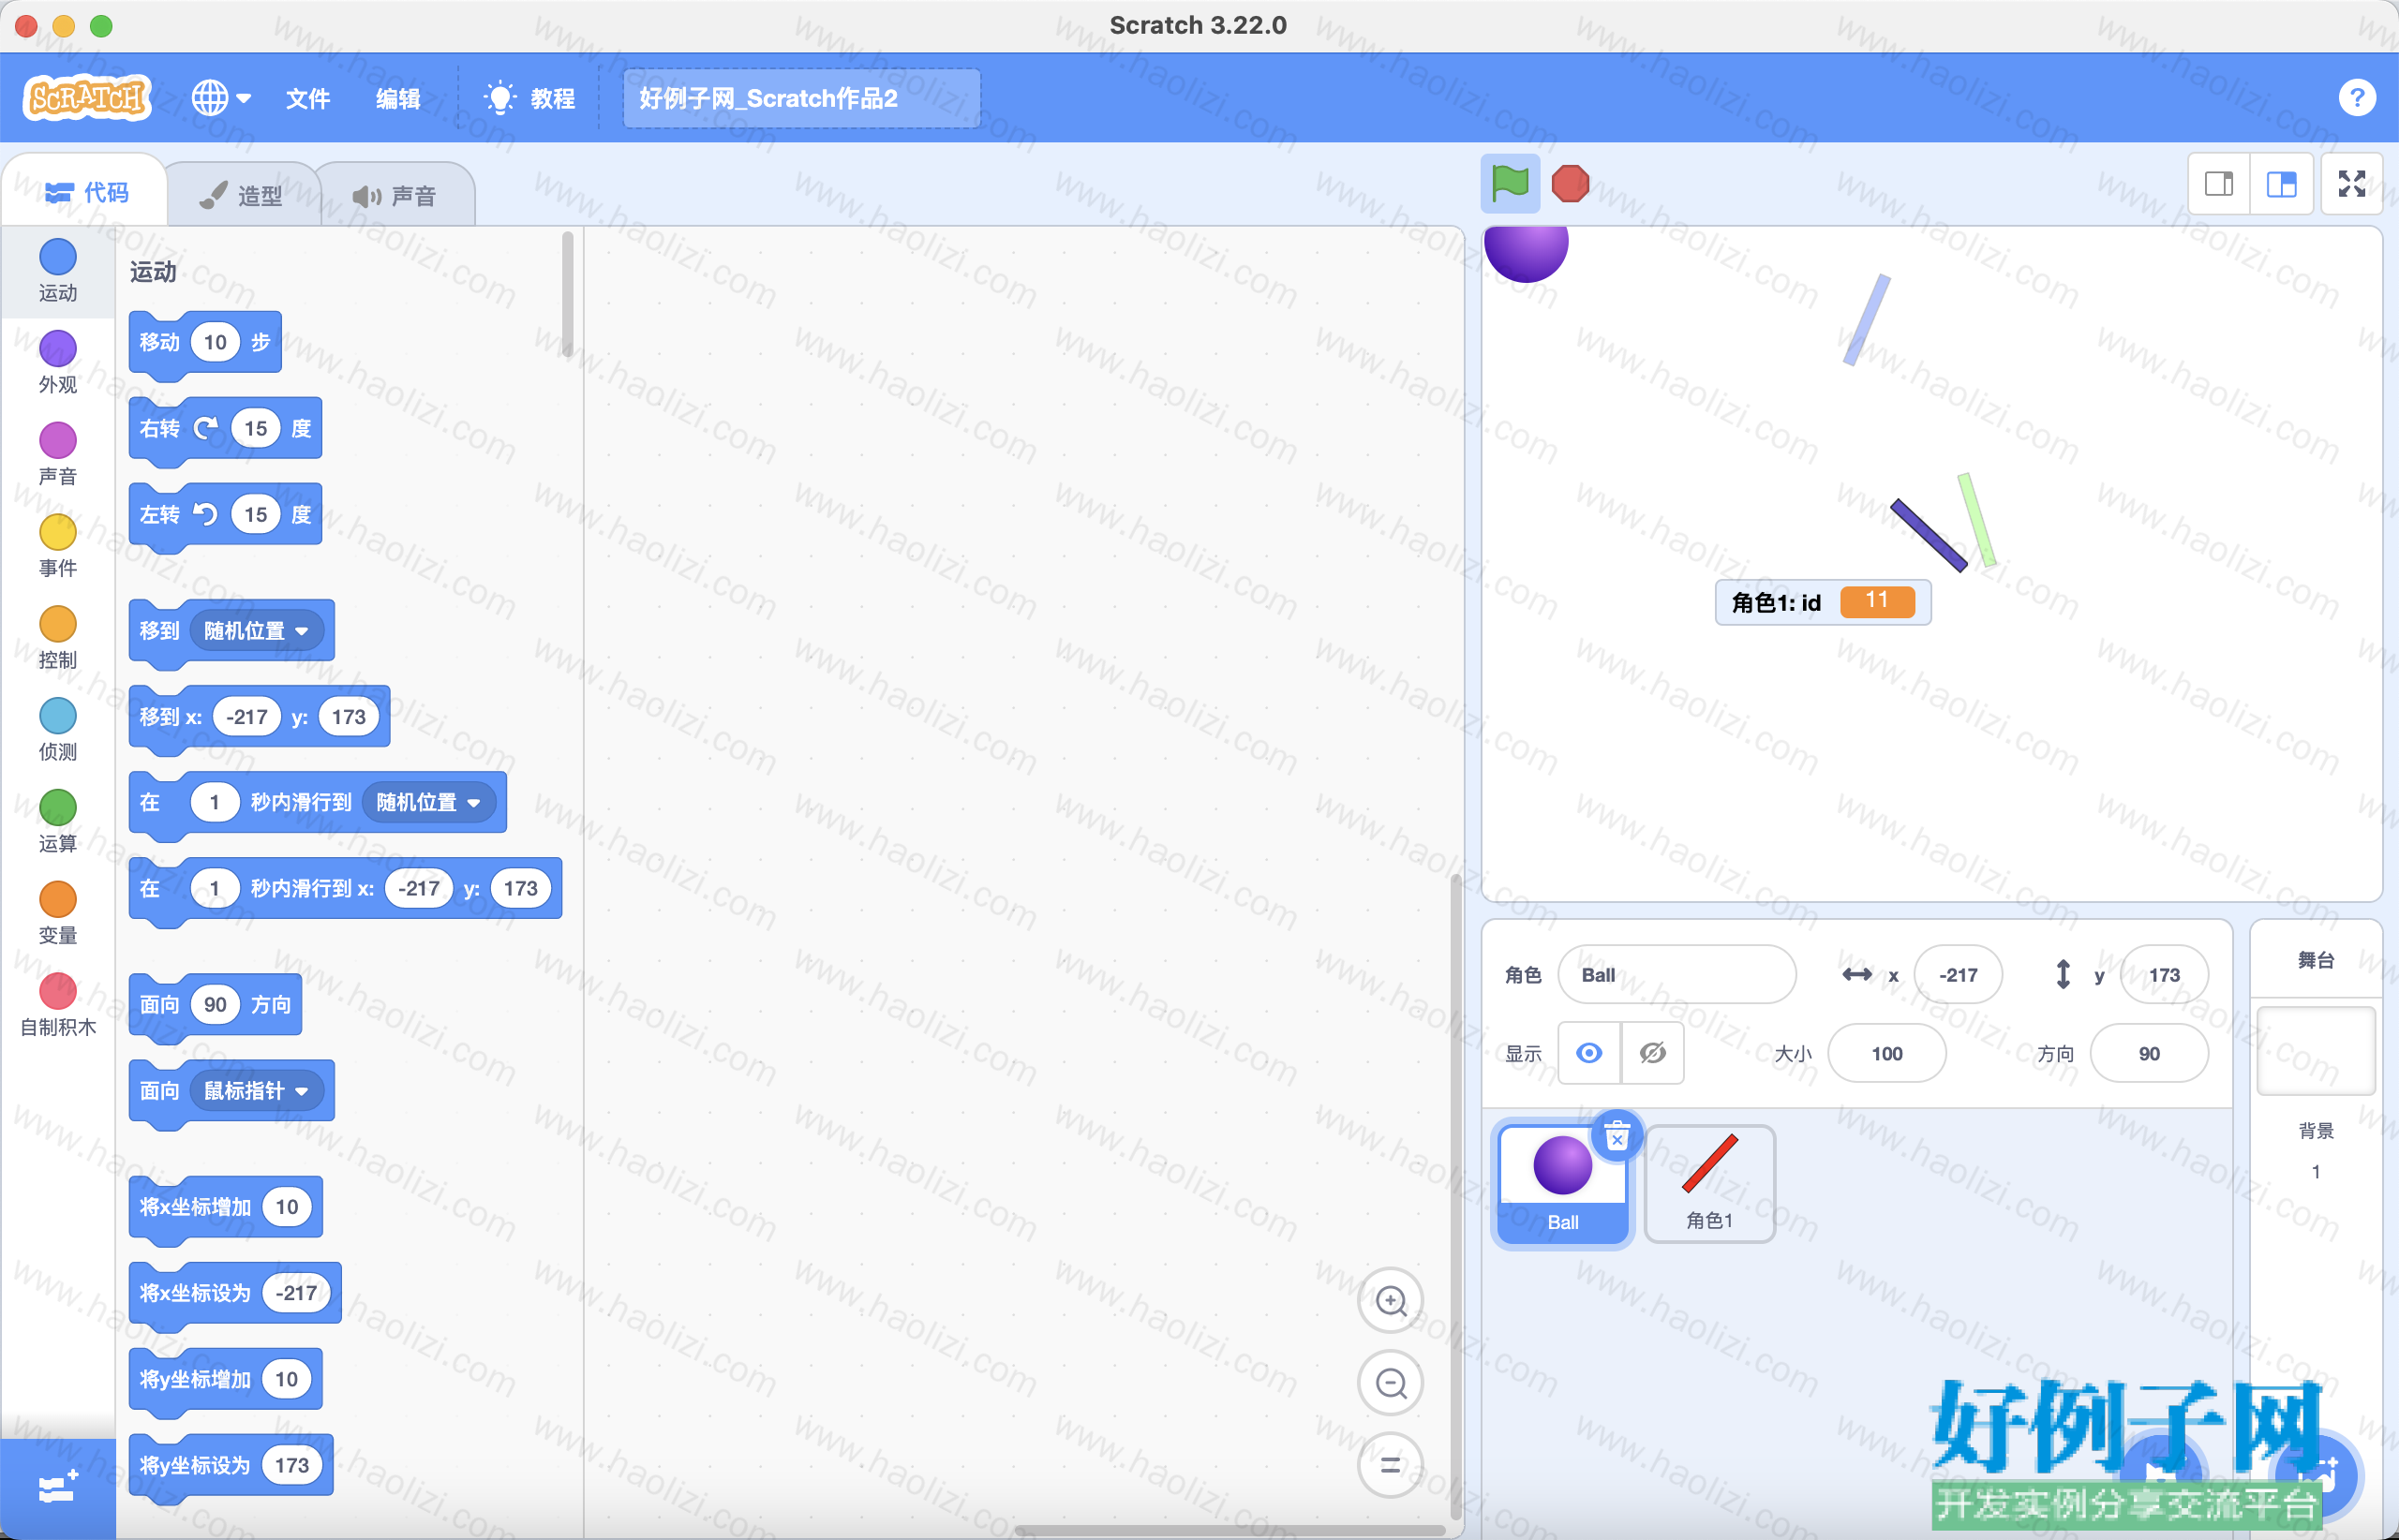Edit sprite 方向 value 90
The height and width of the screenshot is (1540, 2399).
[x=2149, y=1053]
